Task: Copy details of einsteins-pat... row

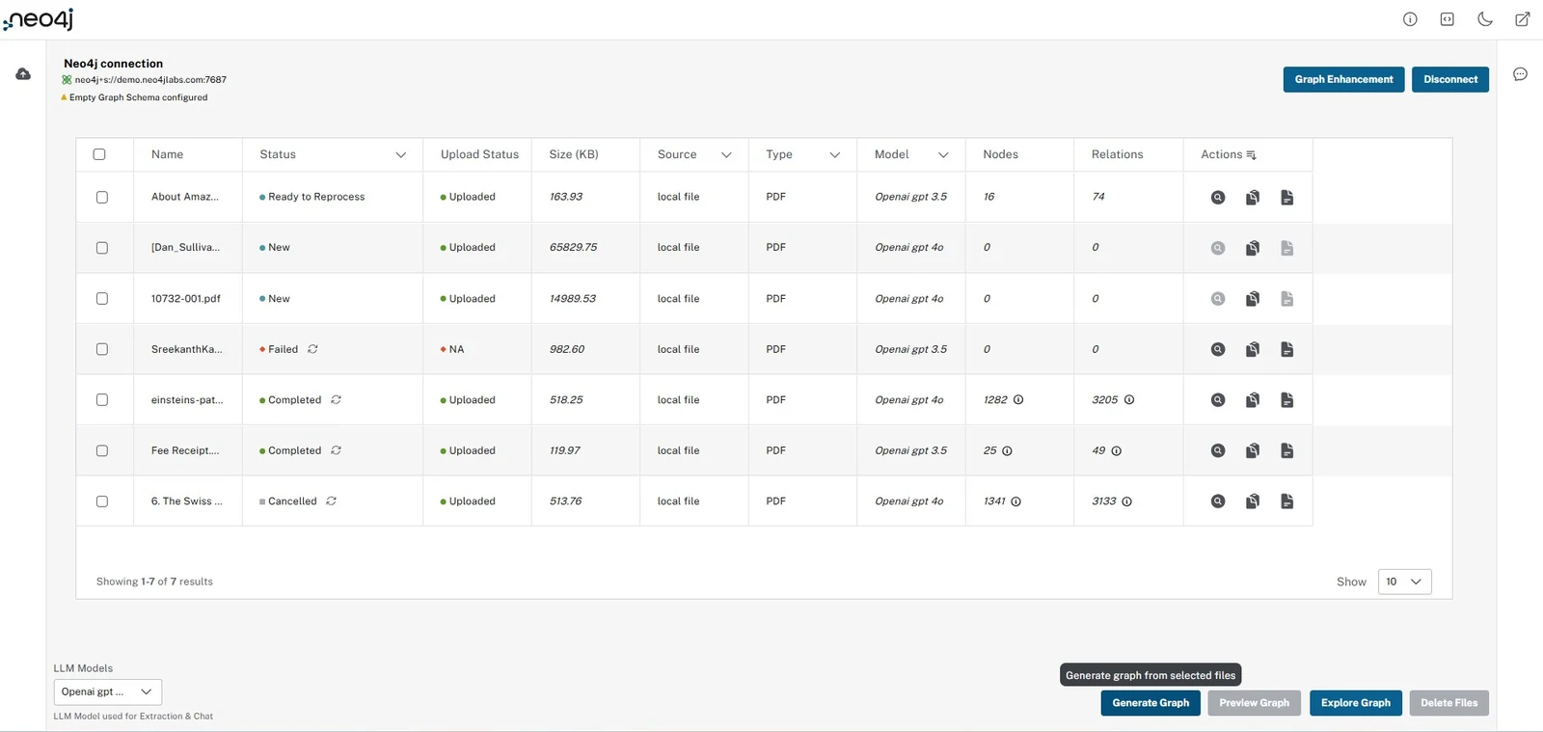Action: tap(1252, 399)
